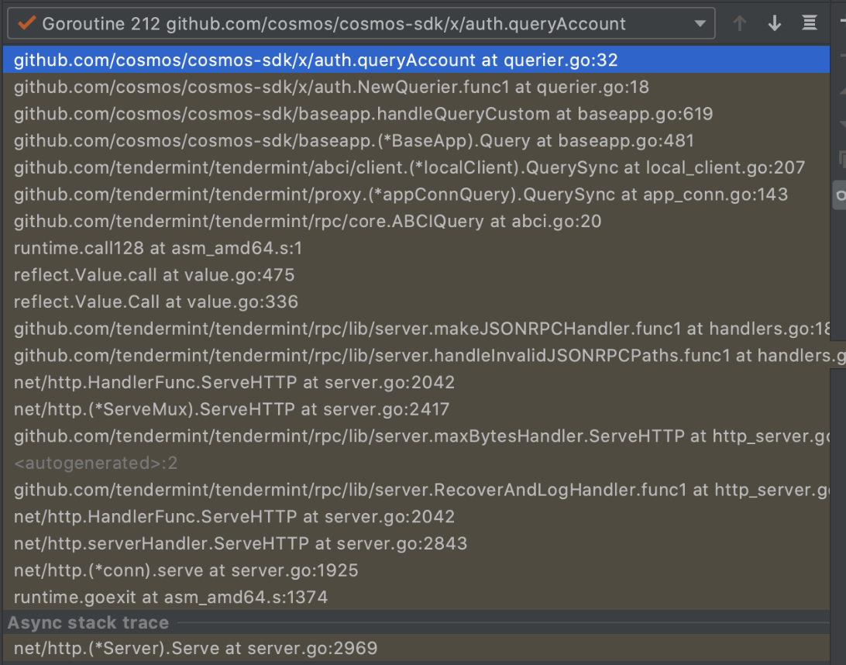Select frame runtime.goexit at asm_amd64.s:1374
This screenshot has height=665, width=846.
point(416,597)
